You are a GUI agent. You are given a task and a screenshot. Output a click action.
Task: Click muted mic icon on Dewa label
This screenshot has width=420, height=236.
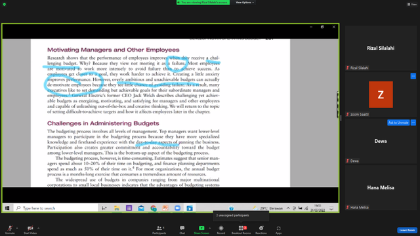348,161
